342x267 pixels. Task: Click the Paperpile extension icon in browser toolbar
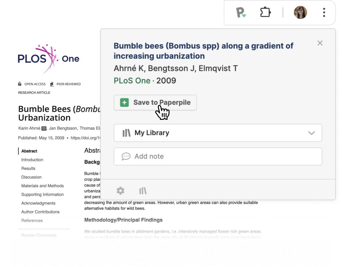pyautogui.click(x=241, y=12)
